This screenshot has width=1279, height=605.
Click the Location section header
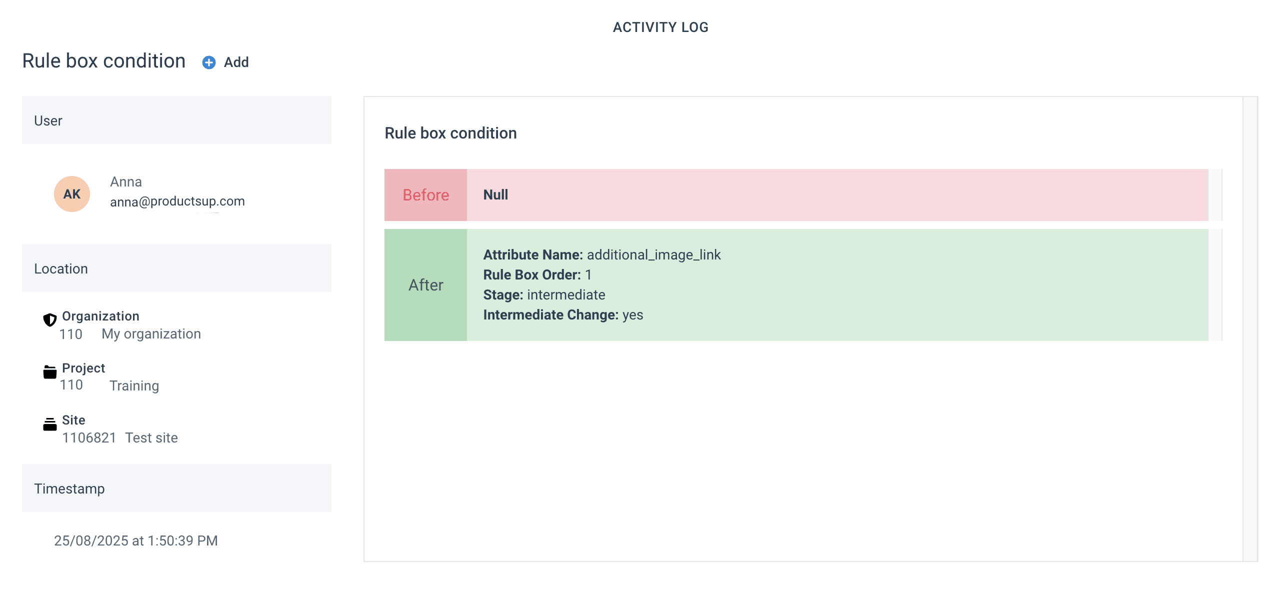[176, 268]
